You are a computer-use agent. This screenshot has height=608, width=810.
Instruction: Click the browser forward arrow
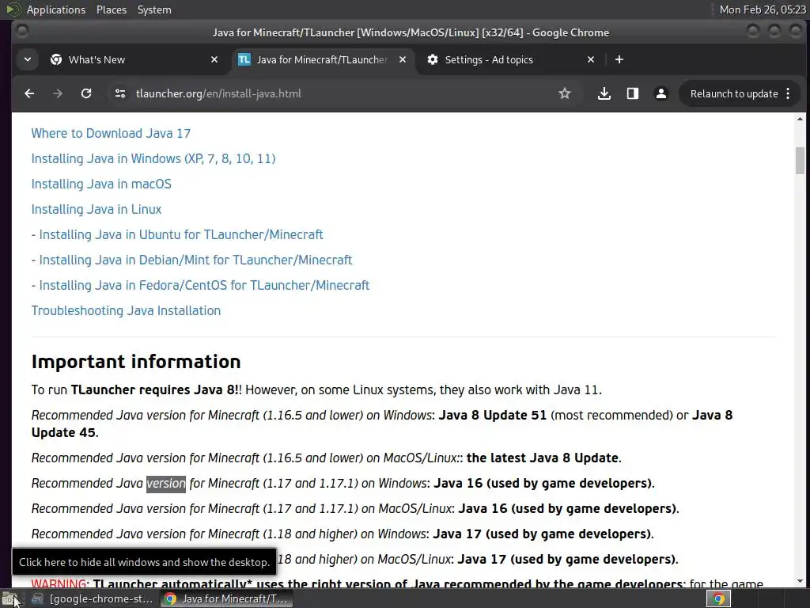tap(57, 93)
